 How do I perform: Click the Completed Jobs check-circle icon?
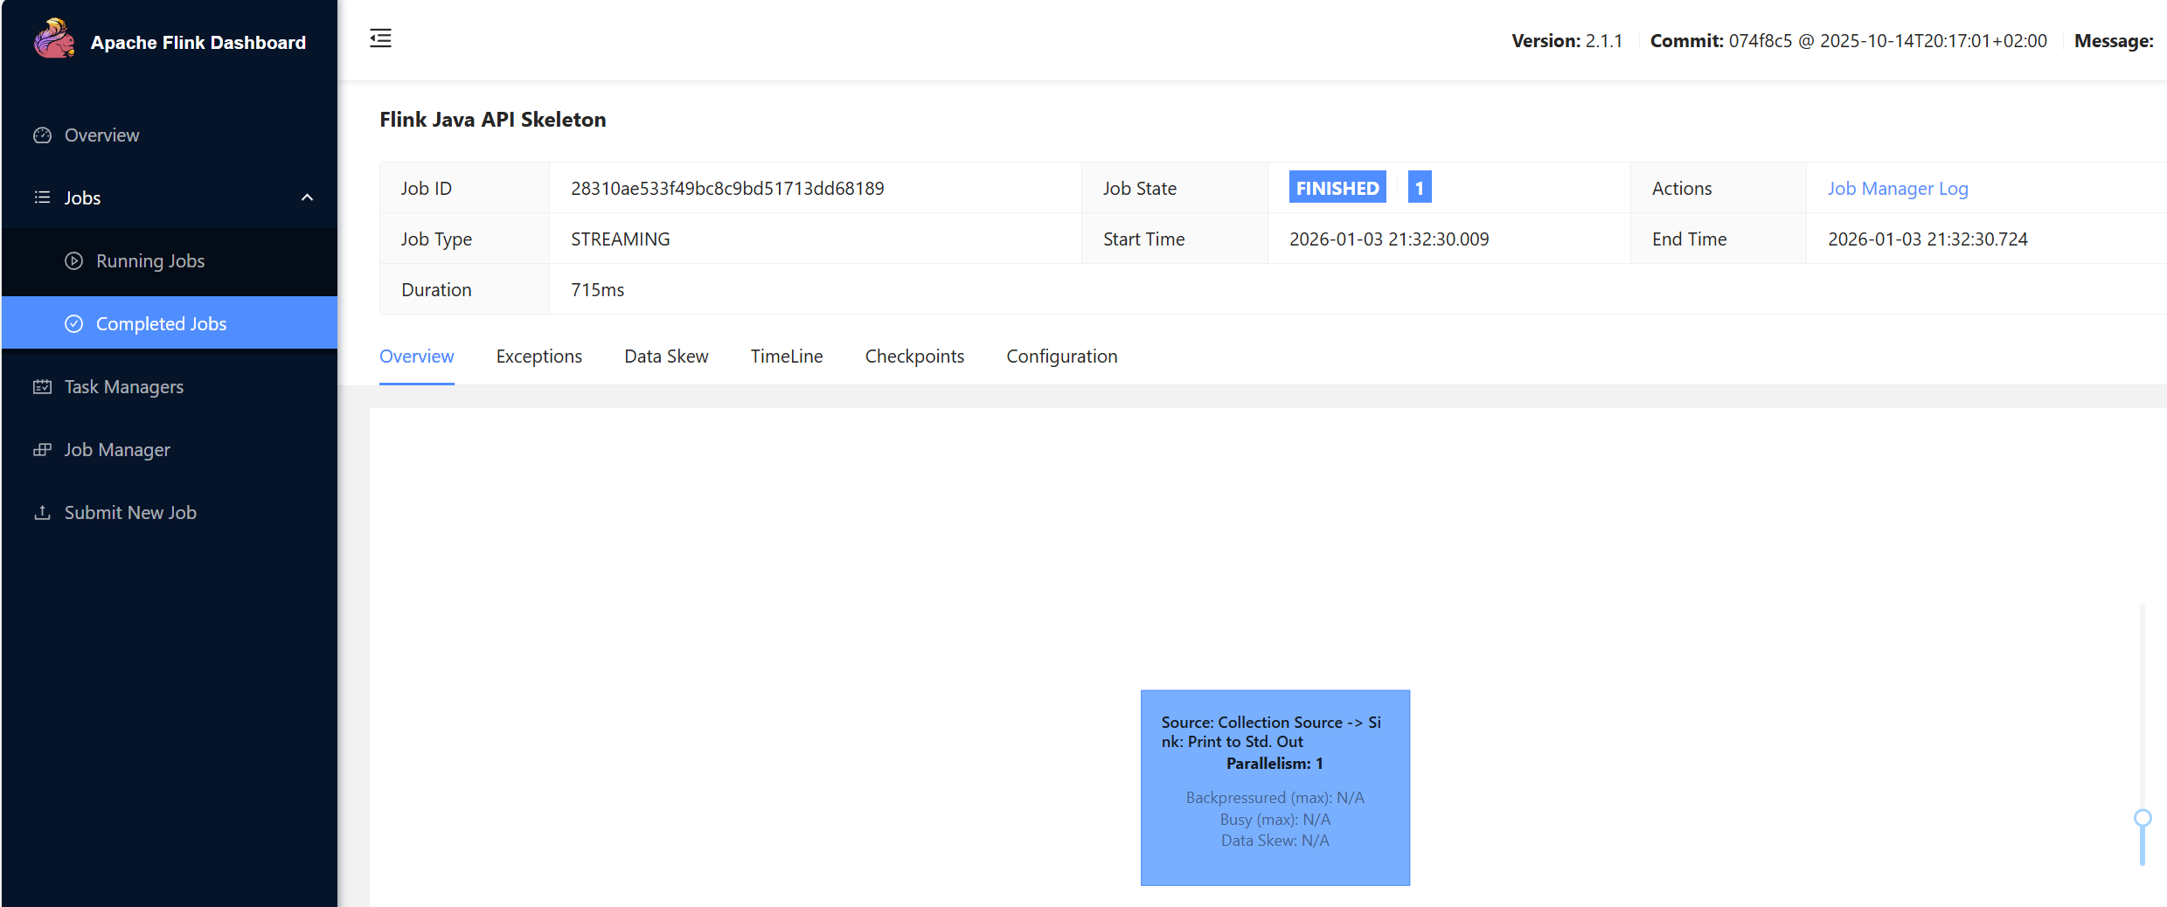click(74, 323)
